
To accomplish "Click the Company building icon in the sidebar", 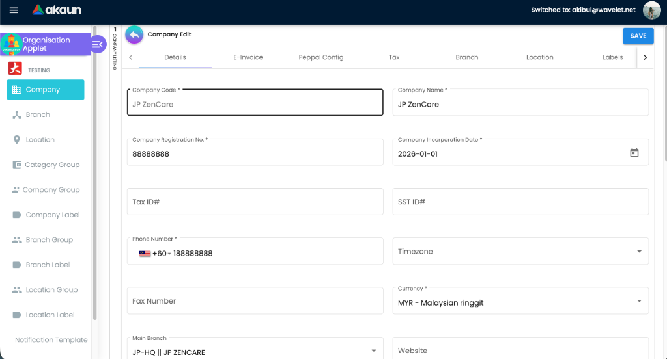I will [x=16, y=90].
